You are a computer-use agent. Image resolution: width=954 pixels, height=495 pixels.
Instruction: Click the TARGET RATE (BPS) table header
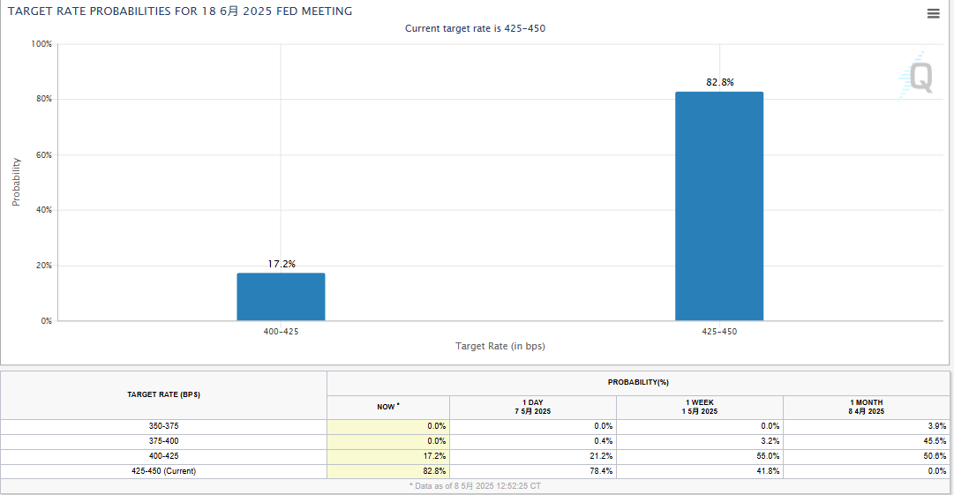click(164, 394)
